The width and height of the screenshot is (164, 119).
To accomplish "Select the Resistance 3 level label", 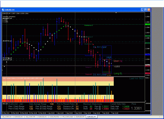I will [89, 25].
